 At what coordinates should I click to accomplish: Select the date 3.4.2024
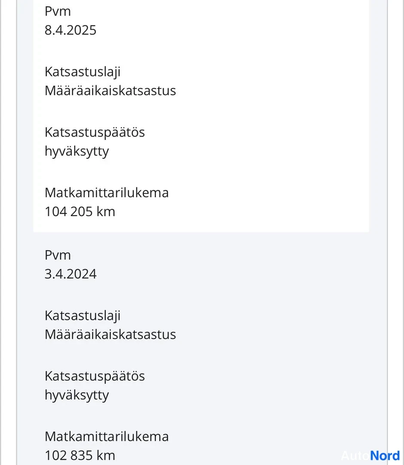[x=70, y=274]
